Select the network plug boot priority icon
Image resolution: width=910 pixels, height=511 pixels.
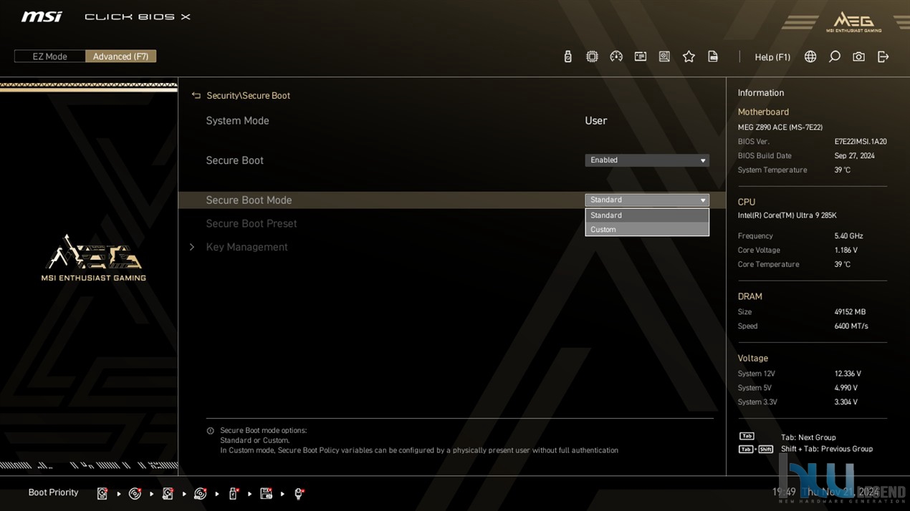point(299,493)
